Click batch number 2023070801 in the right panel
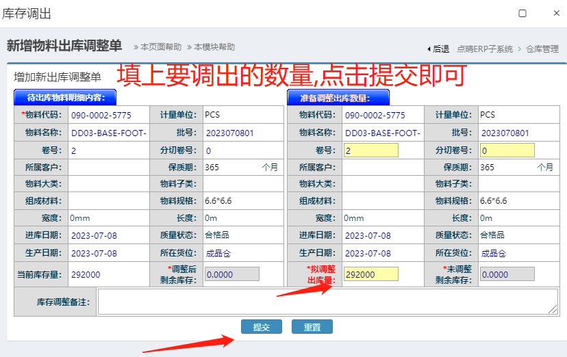 (x=505, y=133)
